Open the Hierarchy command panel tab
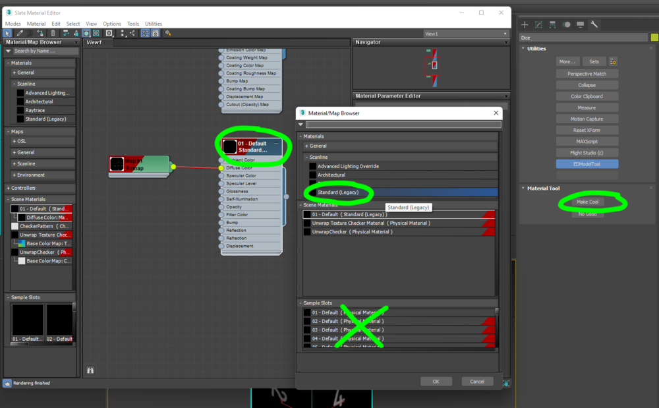This screenshot has width=659, height=408. click(553, 25)
